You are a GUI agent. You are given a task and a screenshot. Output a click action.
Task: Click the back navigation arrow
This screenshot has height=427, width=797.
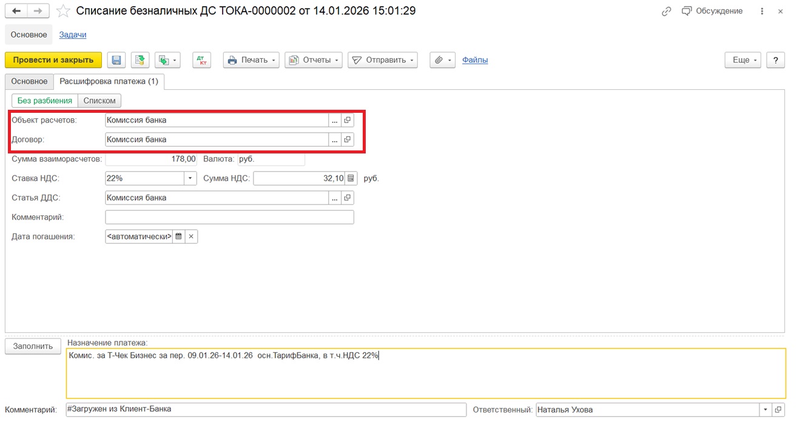[16, 11]
